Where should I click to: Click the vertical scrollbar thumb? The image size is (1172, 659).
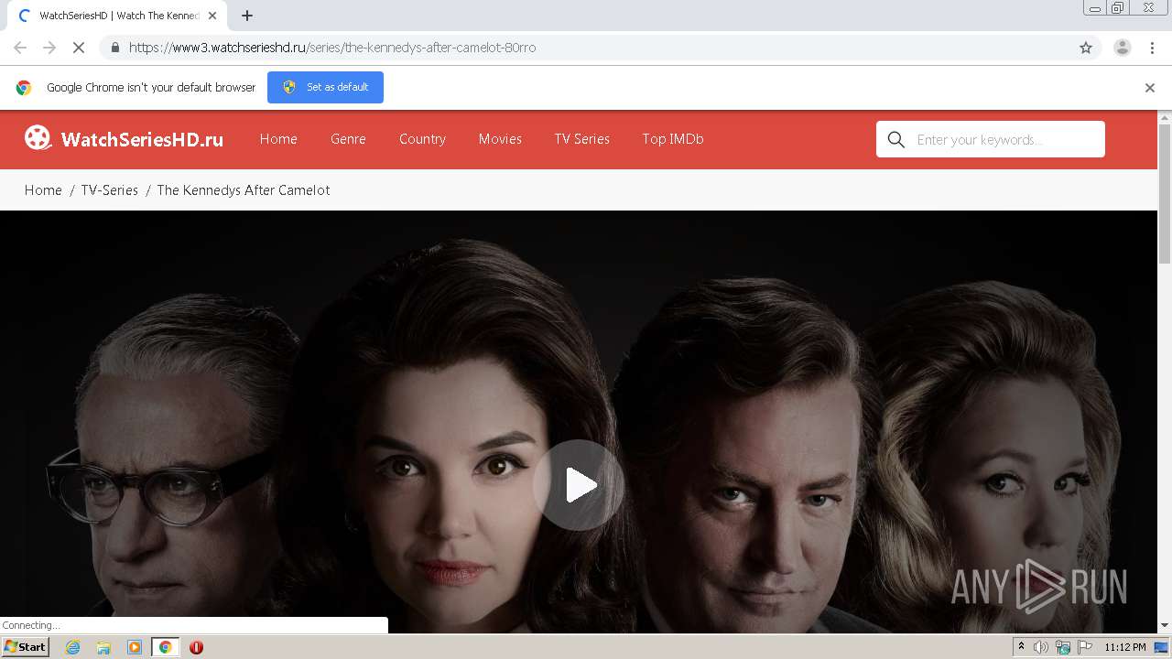pyautogui.click(x=1165, y=192)
